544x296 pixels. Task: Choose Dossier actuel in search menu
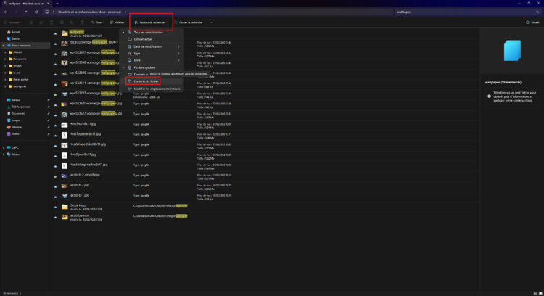point(143,39)
